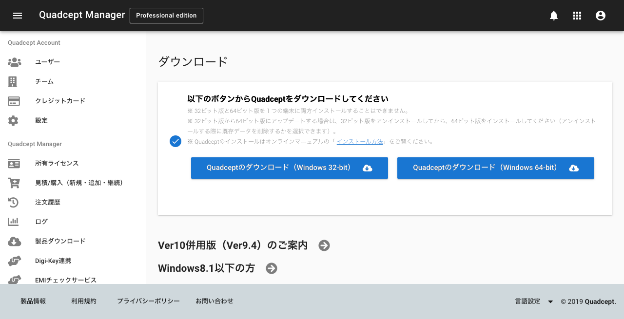Screen dimensions: 624x319
Task: Toggle the blue checkmark beside the install notes
Action: coord(175,141)
